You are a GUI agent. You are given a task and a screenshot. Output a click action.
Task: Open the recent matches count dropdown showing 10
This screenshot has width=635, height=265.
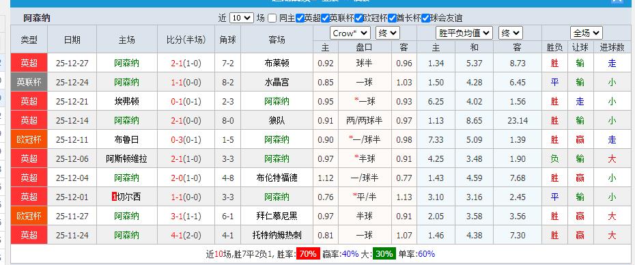coord(241,18)
